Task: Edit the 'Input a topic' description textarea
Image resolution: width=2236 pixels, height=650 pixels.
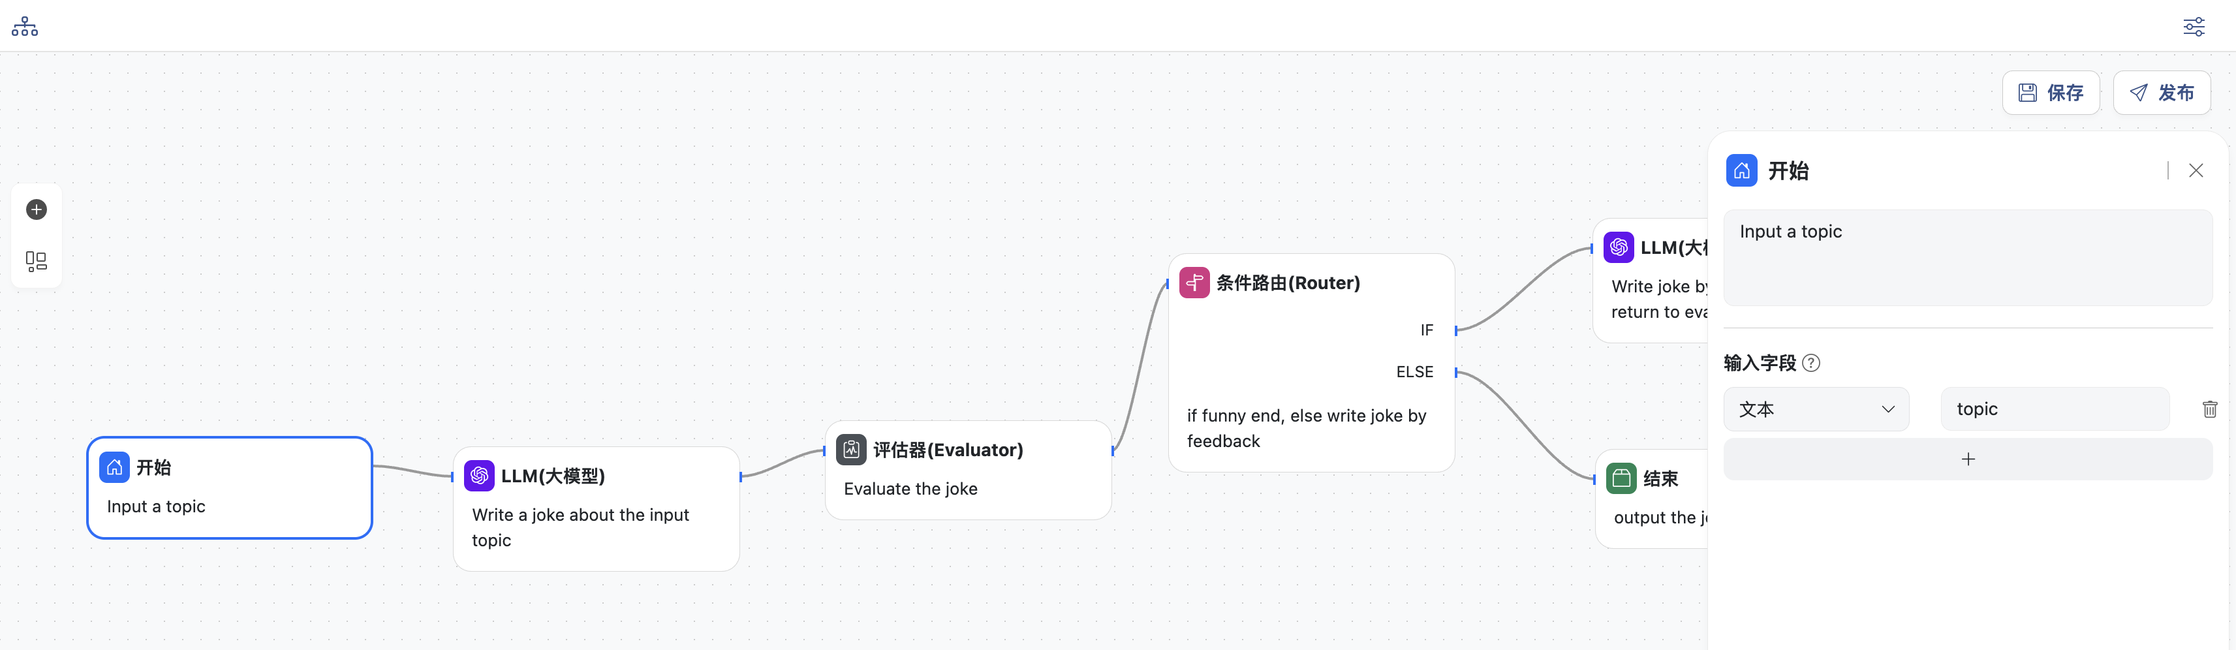Action: tap(1967, 257)
